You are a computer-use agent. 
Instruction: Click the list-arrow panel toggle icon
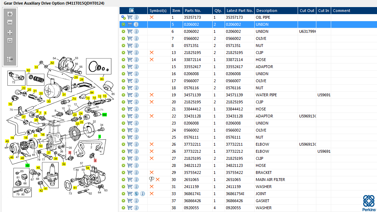pos(10,59)
